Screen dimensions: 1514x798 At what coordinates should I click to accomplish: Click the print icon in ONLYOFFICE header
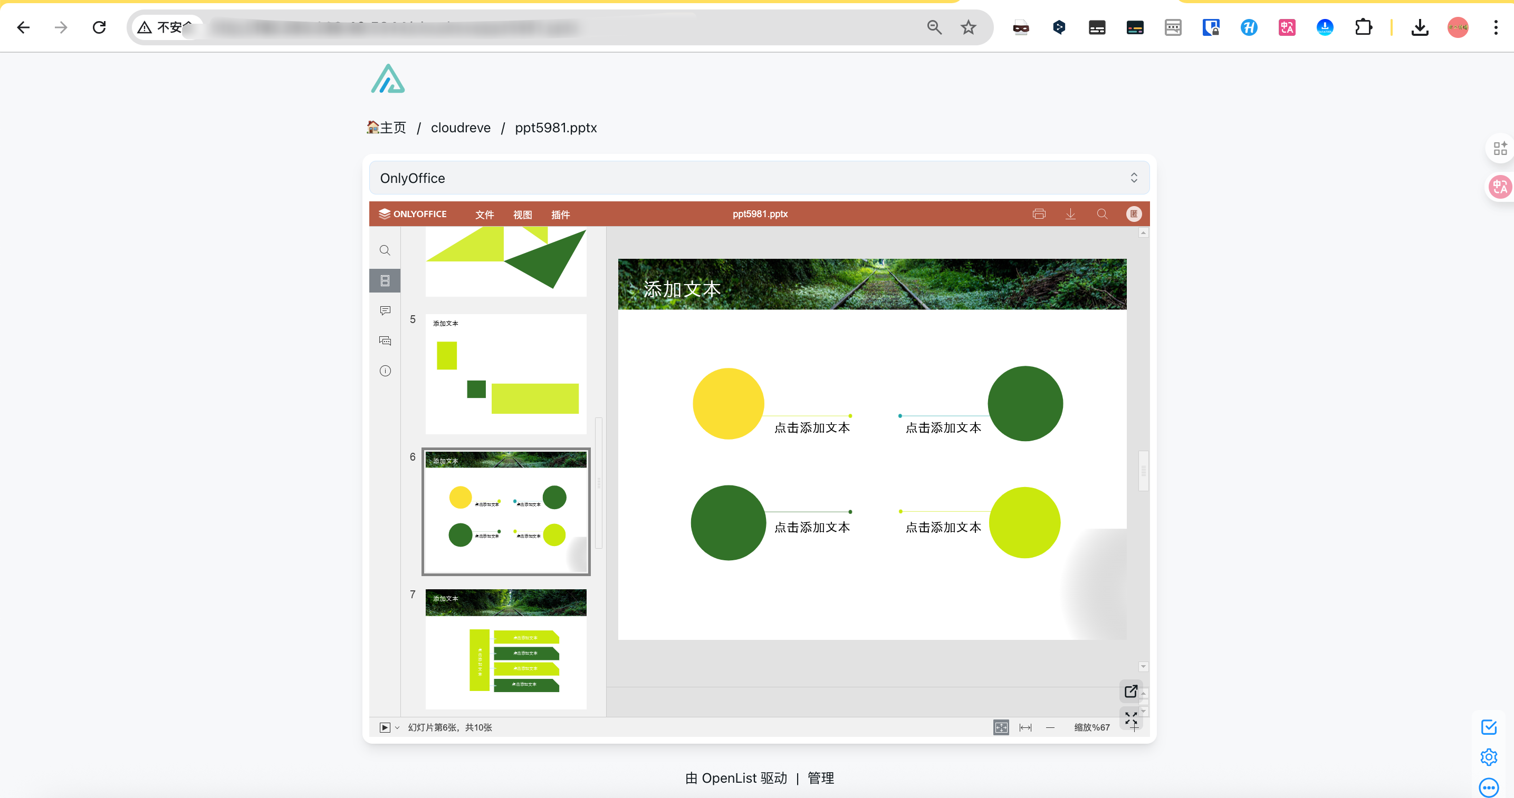tap(1039, 214)
